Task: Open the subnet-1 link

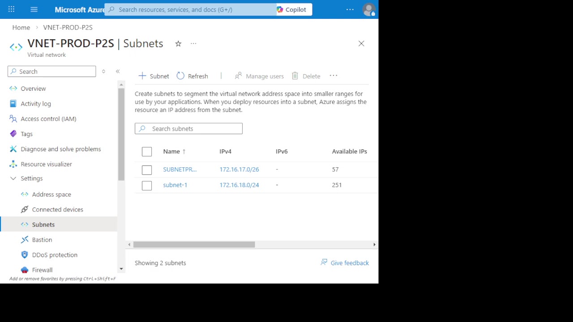Action: click(x=175, y=185)
